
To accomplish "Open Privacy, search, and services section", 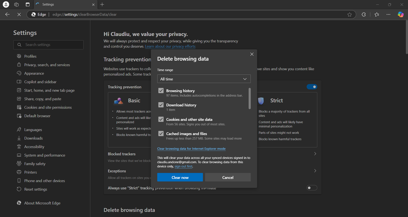I will pyautogui.click(x=47, y=65).
